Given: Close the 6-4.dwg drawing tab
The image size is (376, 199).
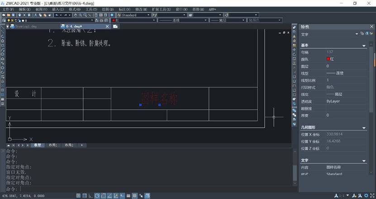Looking at the screenshot, I should pyautogui.click(x=107, y=26).
